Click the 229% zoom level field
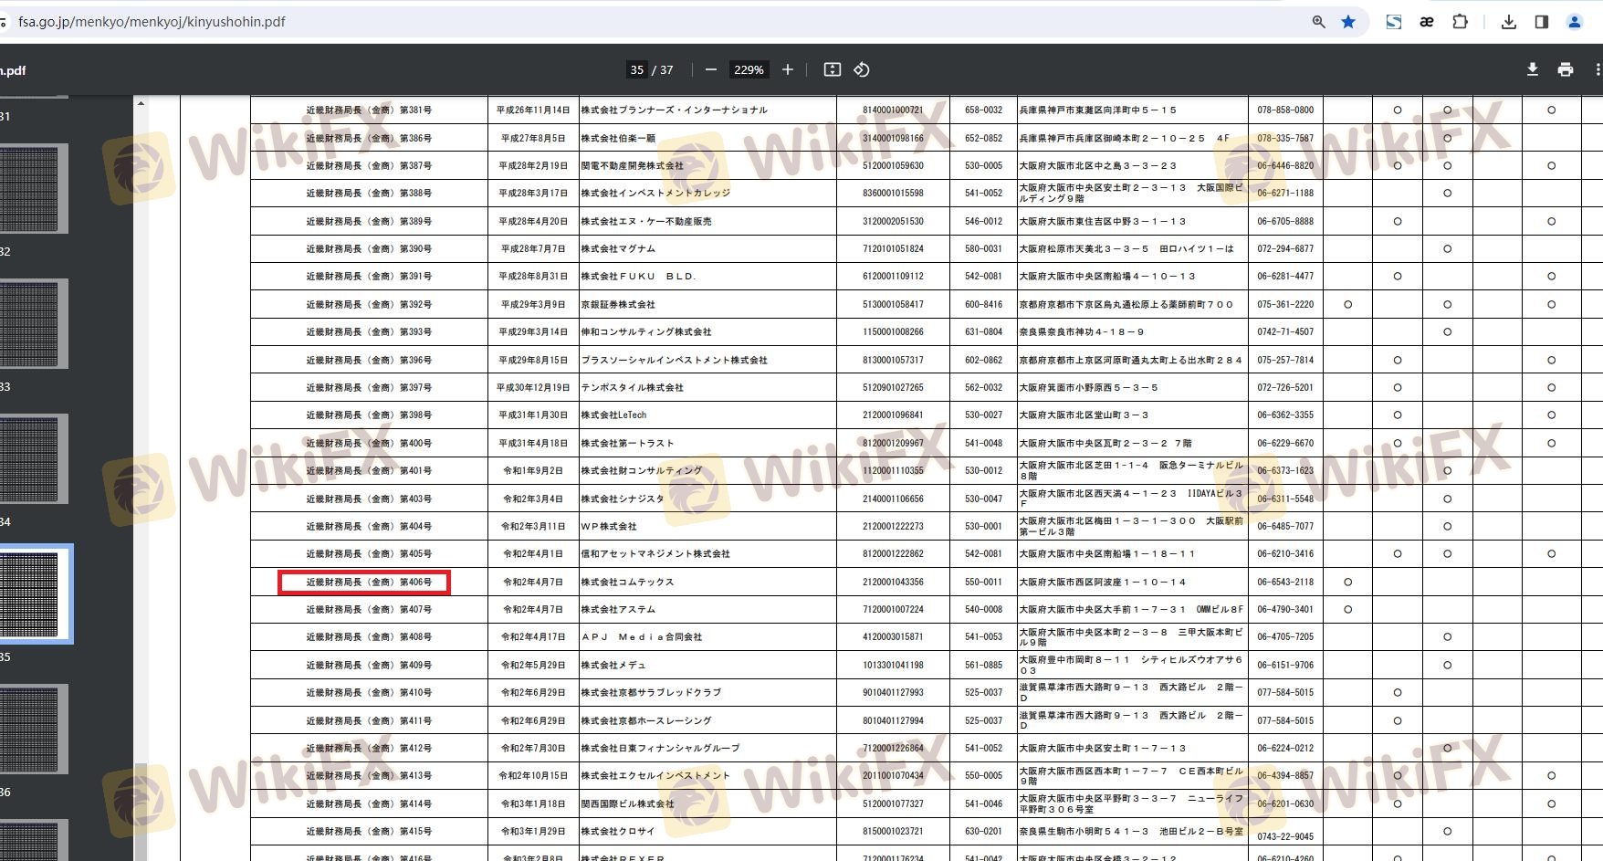The width and height of the screenshot is (1603, 861). (749, 70)
